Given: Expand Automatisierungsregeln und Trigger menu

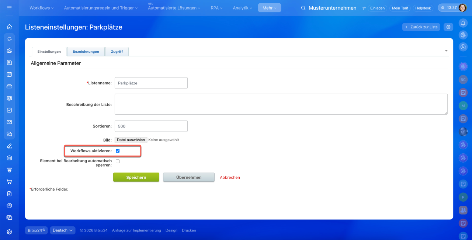Looking at the screenshot, I should (101, 8).
